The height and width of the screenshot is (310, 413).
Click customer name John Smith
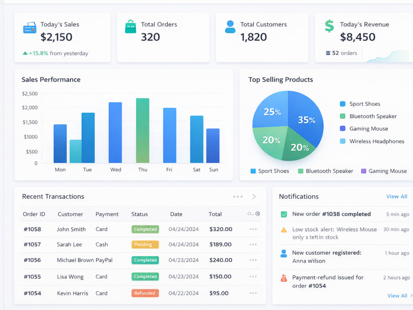(x=71, y=229)
